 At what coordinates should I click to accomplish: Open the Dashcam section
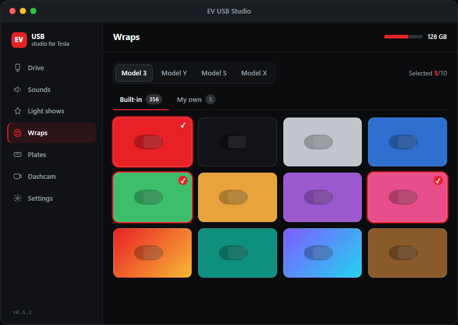tap(52, 176)
